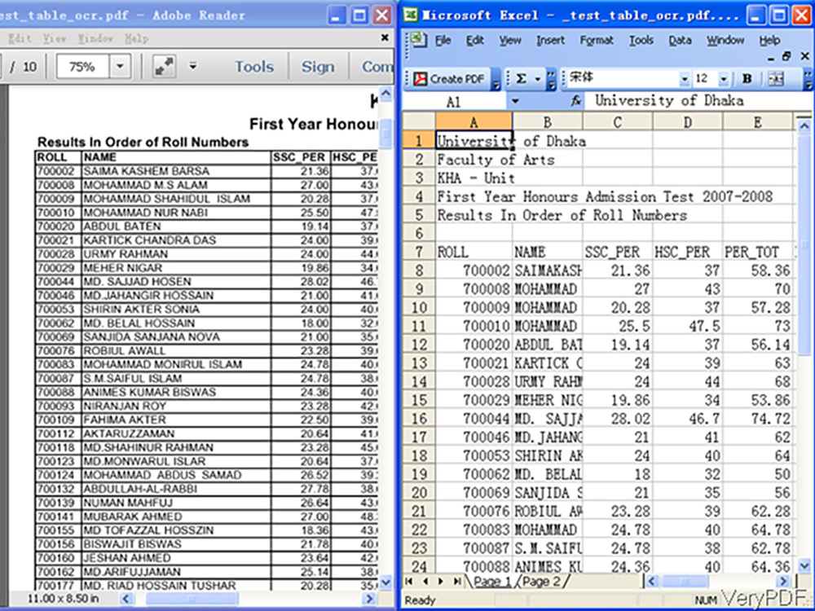Close the document via Reader's menu bar X
Image resolution: width=815 pixels, height=611 pixels.
[385, 37]
